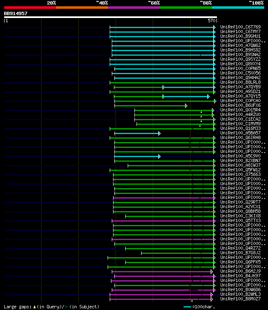The image size is (268, 310).
Task: Select the UniRef100_B8M0Z7 hit label
Action: pos(240,299)
